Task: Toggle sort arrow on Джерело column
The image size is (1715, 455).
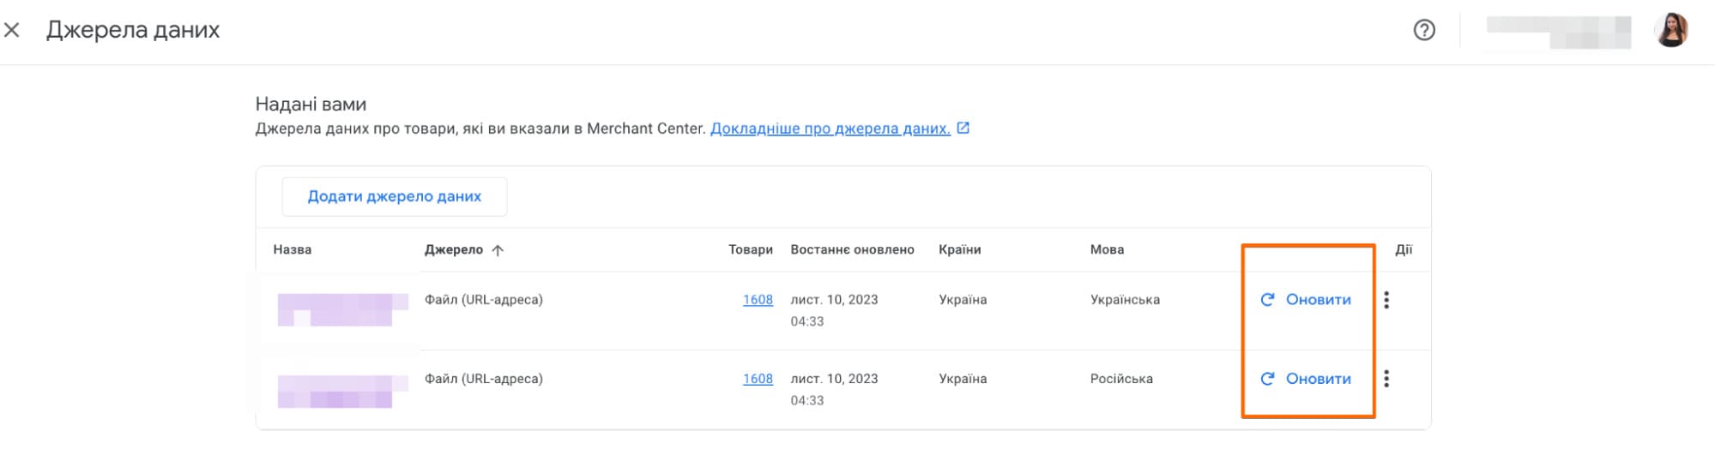Action: pos(498,250)
